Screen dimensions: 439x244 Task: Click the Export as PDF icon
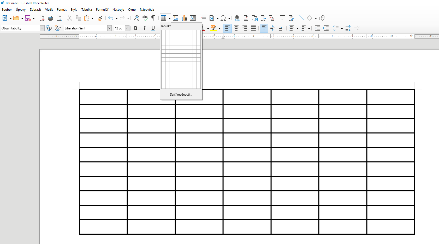coord(42,18)
